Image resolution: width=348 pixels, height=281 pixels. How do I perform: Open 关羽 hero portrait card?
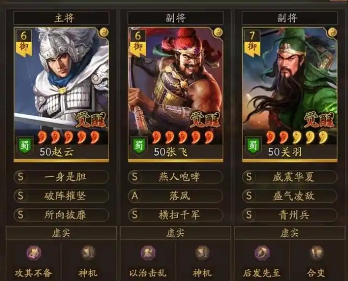tap(290, 95)
